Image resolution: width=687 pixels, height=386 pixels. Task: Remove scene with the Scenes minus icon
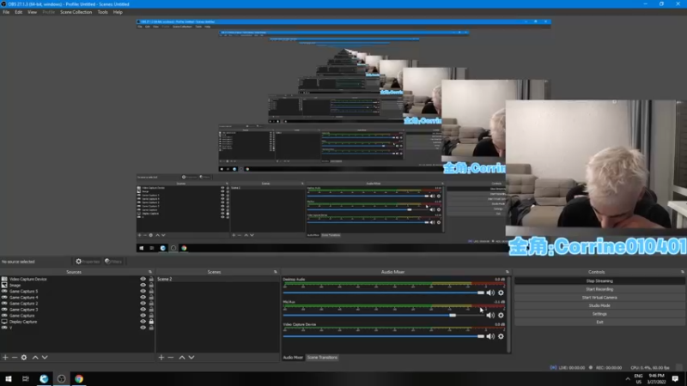tap(171, 358)
